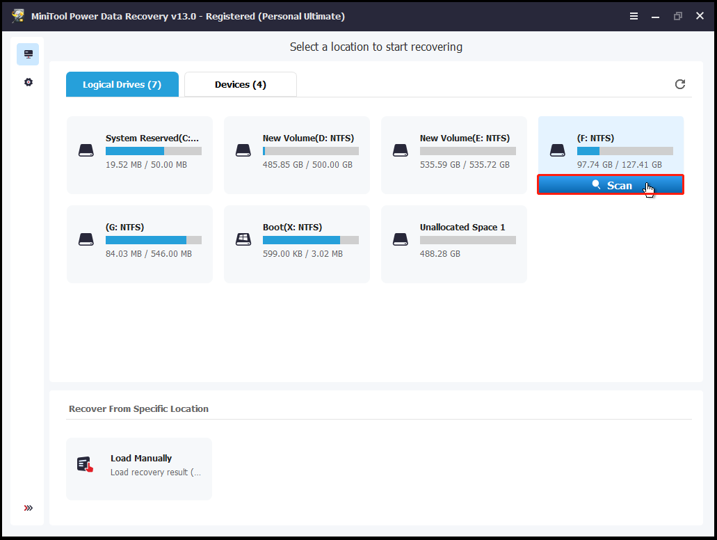Click the Unallocated Space 1 usage bar
Viewport: 717px width, 540px height.
[468, 240]
